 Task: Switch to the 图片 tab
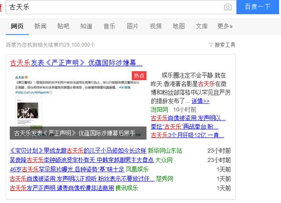pos(132,26)
